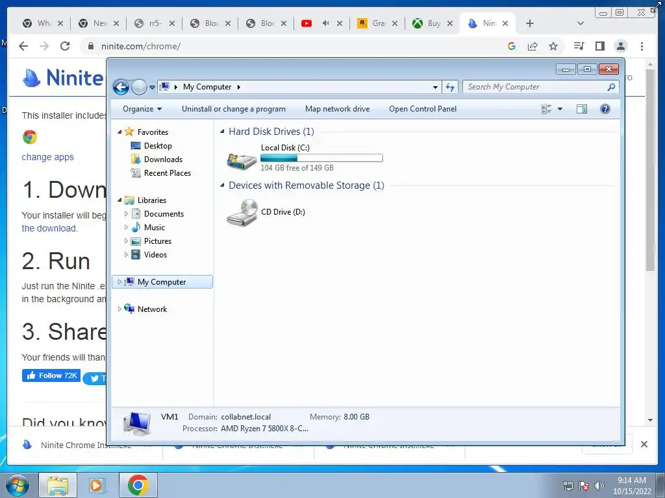The image size is (665, 498).
Task: Open the Chrome profile icon
Action: 621,46
